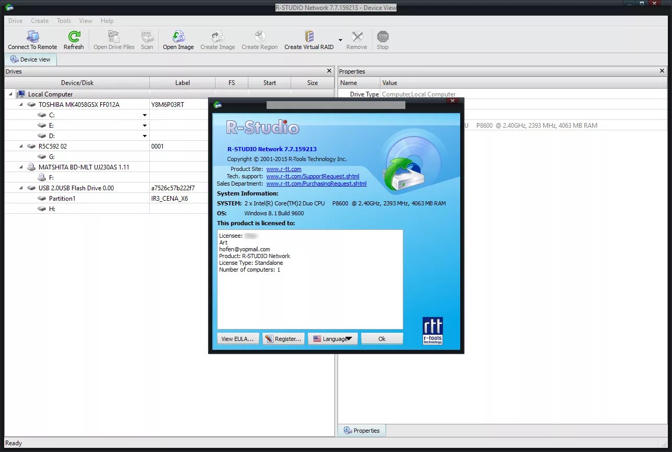Viewport: 672px width, 452px height.
Task: Click the R5C592 02 device icon
Action: pos(31,146)
